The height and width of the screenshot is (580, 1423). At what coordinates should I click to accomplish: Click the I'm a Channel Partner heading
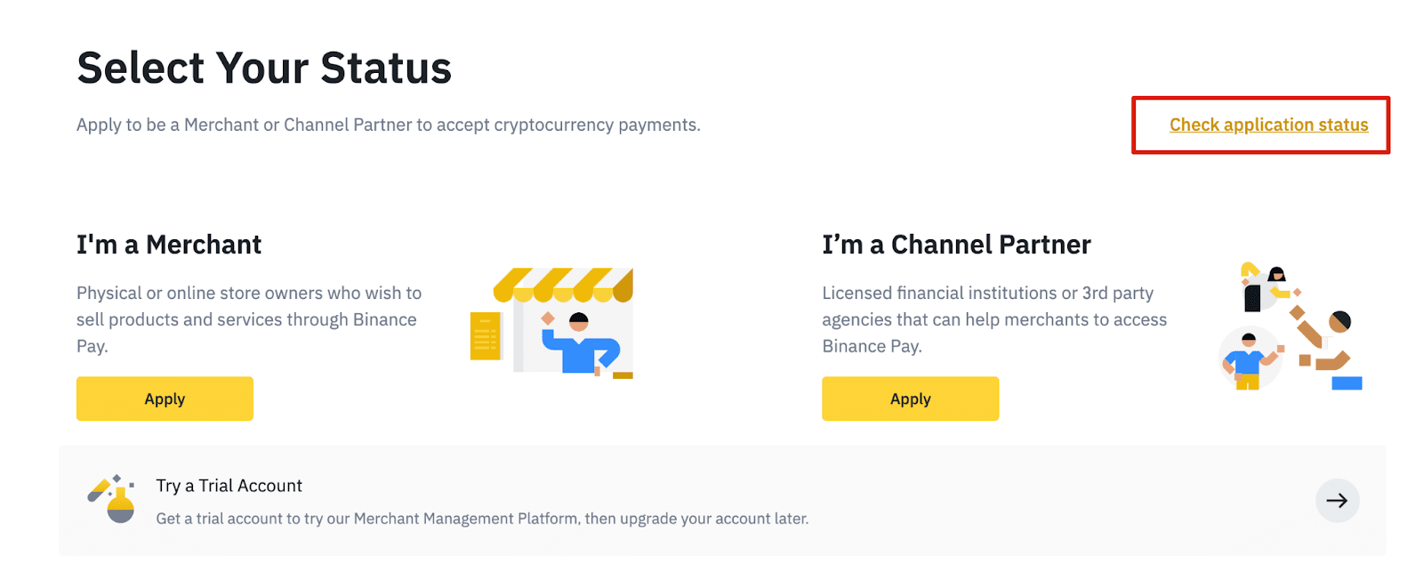tap(956, 245)
